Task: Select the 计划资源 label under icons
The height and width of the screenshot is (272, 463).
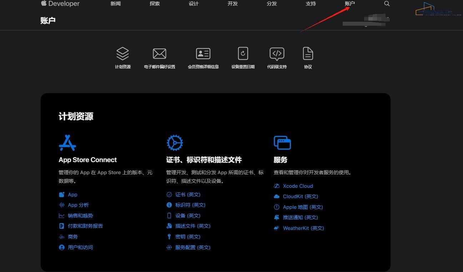Action: pyautogui.click(x=123, y=67)
